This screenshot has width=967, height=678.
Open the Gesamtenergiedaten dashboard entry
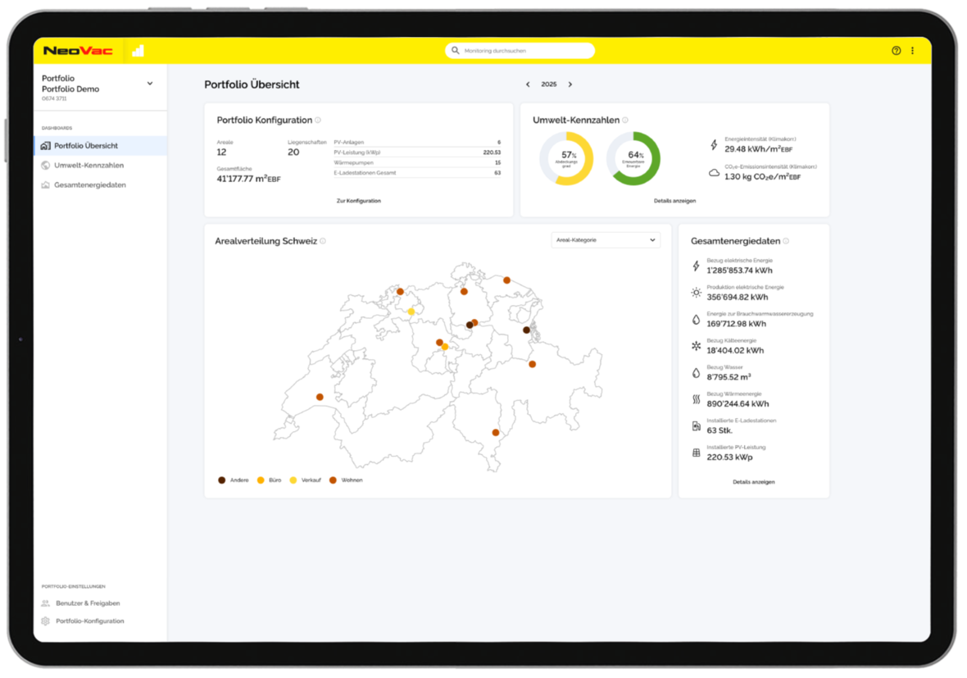(89, 184)
